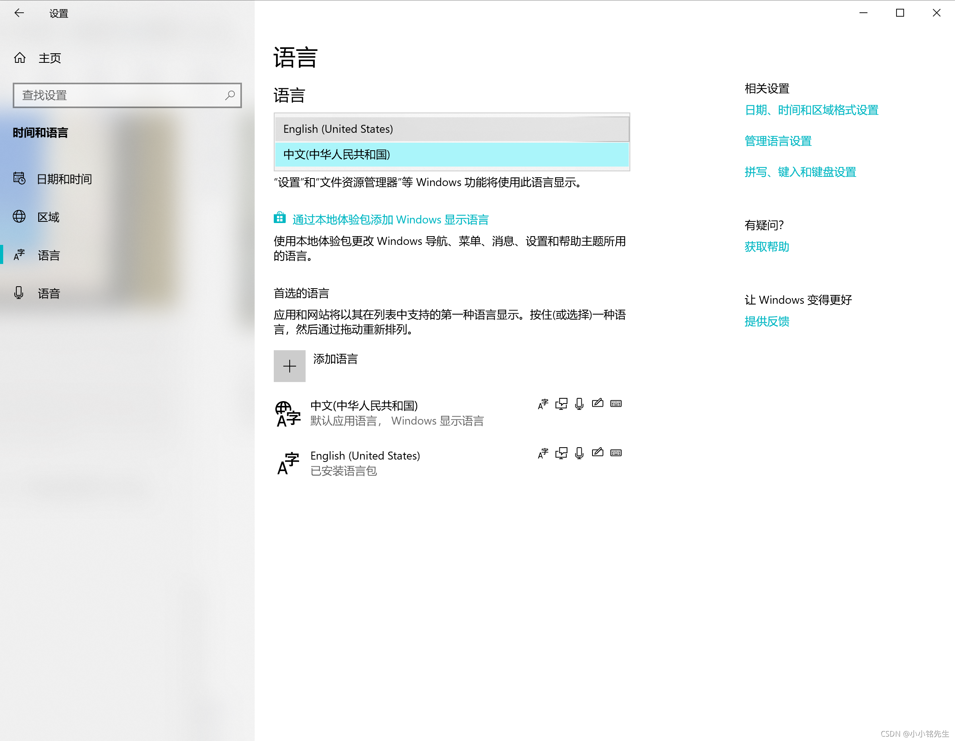
Task: Select 中文(中华人民共和国) in preferred languages list
Action: 364,406
